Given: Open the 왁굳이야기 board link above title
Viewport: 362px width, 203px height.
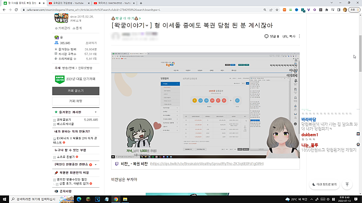Looking at the screenshot, I should (x=125, y=18).
